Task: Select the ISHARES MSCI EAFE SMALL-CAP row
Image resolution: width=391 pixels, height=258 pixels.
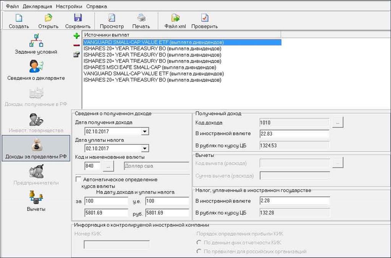Action: pos(182,67)
